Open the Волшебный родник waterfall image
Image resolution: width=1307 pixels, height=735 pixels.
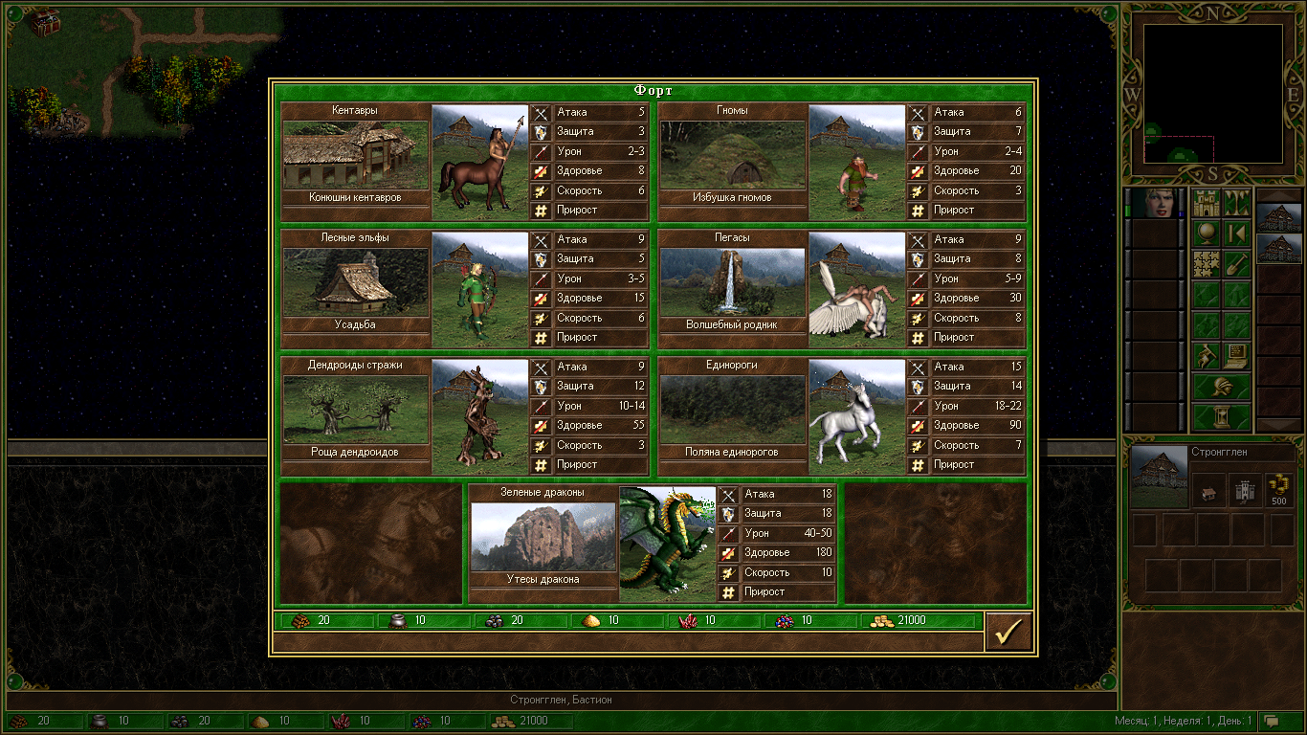(732, 282)
